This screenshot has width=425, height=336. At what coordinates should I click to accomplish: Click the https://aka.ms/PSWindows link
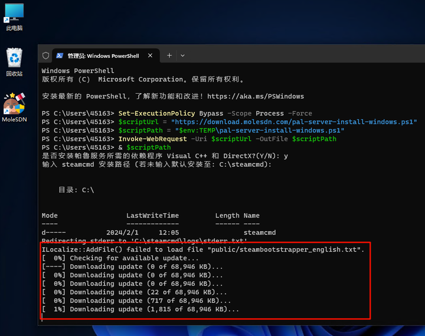[x=256, y=97]
